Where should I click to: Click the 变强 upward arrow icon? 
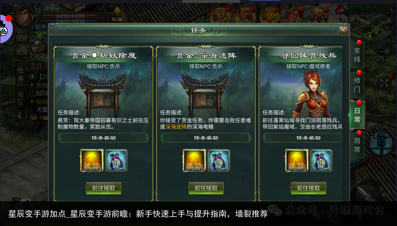(x=117, y=14)
